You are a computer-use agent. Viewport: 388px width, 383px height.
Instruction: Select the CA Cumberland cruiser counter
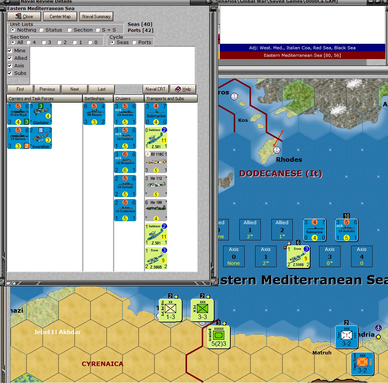tap(125, 210)
